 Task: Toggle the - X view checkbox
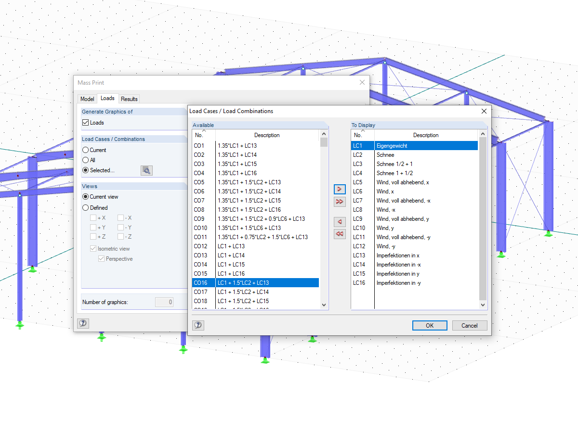pyautogui.click(x=121, y=218)
